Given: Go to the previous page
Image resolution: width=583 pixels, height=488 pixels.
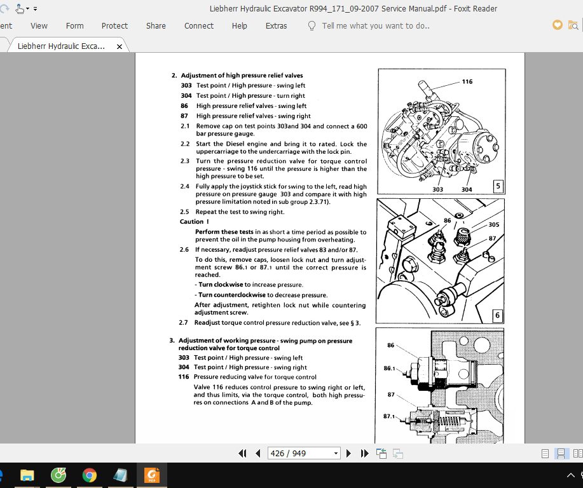Looking at the screenshot, I should pos(258,453).
